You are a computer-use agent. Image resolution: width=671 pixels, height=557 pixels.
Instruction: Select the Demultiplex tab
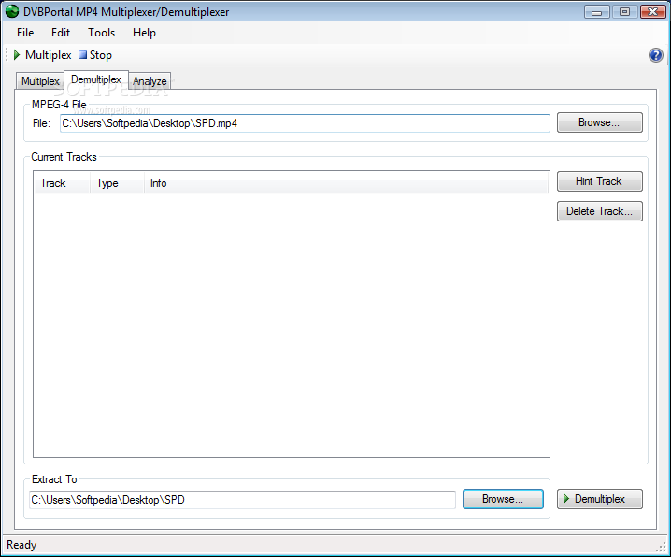tap(96, 79)
